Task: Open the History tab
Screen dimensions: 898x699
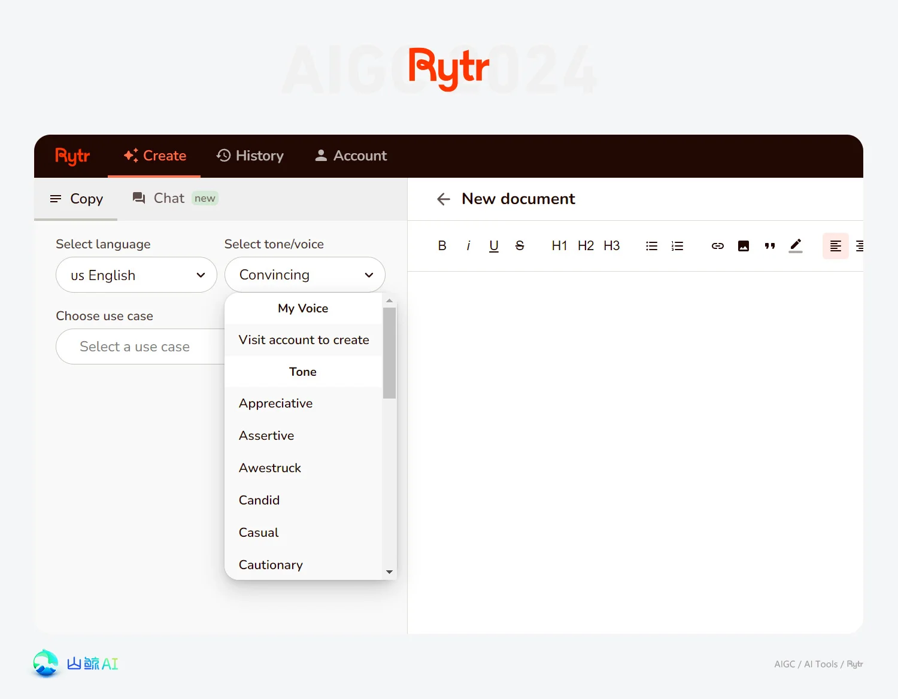Action: (x=250, y=156)
